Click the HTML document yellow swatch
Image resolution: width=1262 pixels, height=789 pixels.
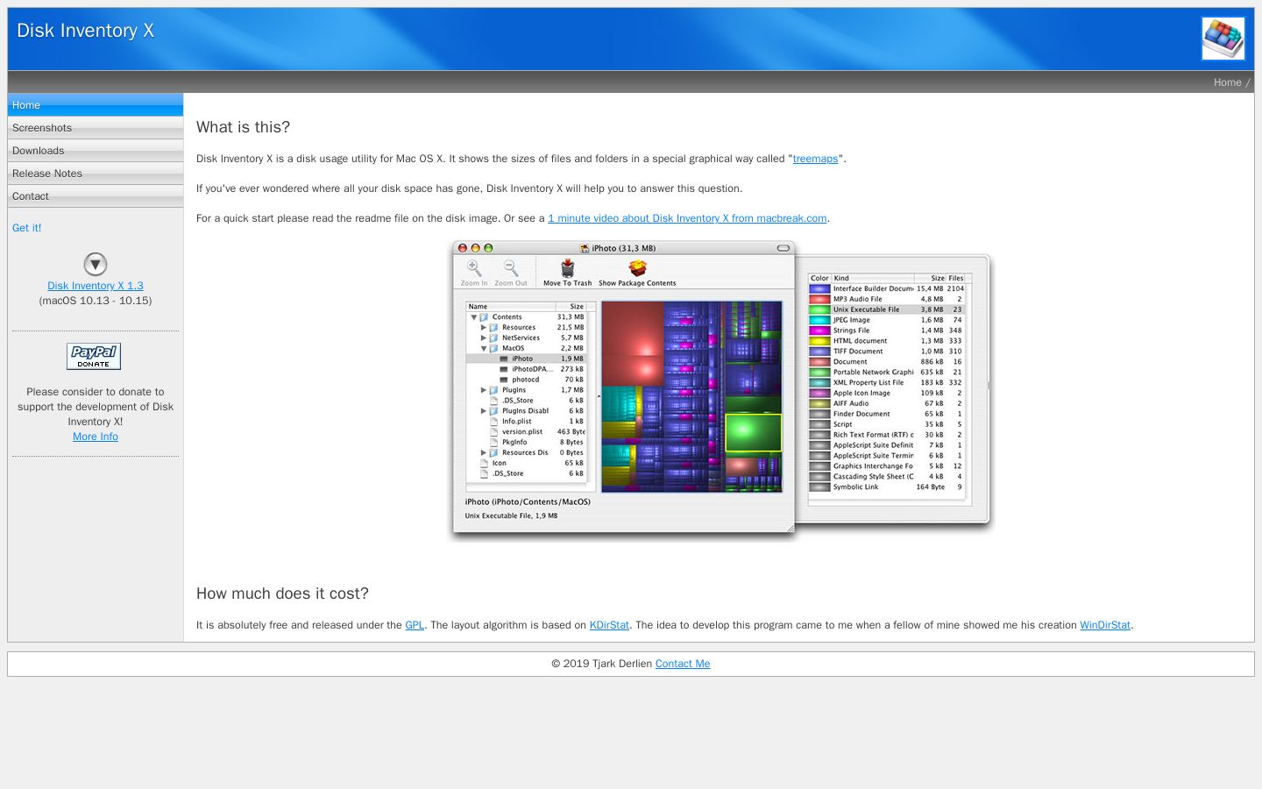pyautogui.click(x=819, y=341)
